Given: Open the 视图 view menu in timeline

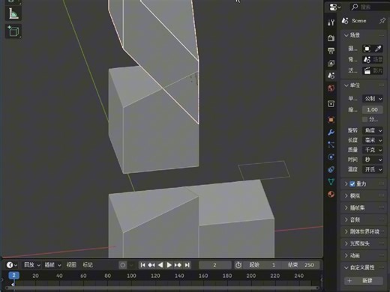Looking at the screenshot, I should click(x=71, y=265).
